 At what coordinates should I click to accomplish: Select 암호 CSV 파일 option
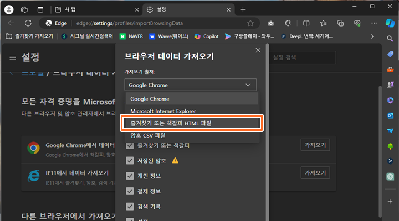(192, 135)
